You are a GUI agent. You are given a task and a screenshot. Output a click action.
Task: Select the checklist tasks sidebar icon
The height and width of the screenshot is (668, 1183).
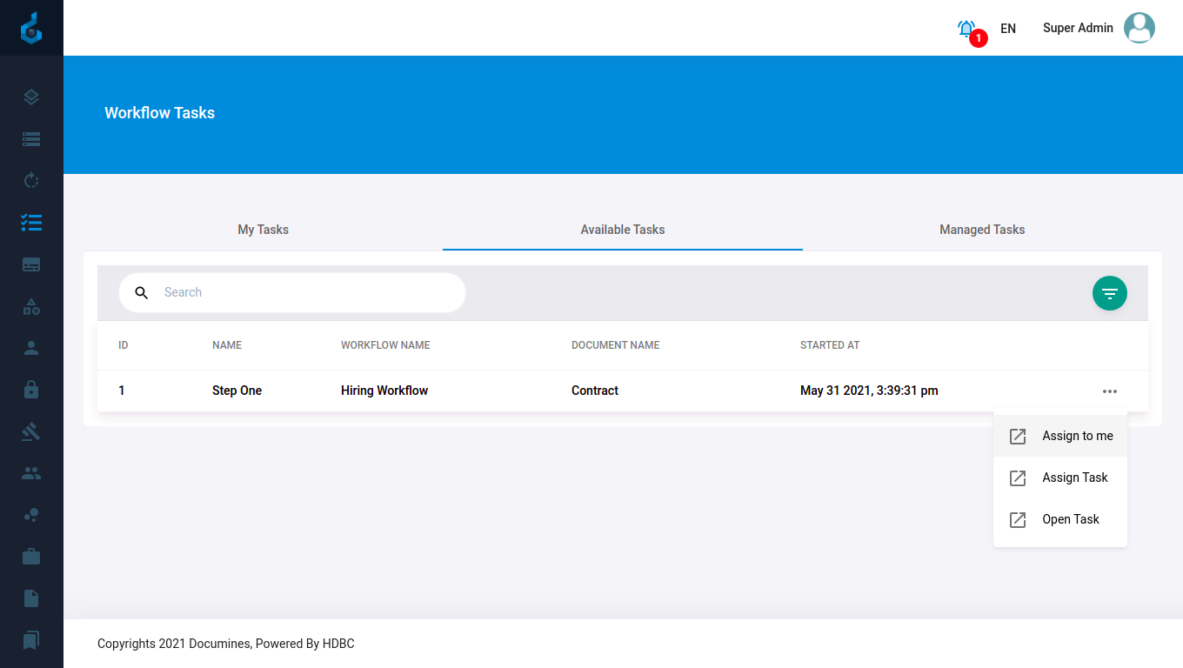pyautogui.click(x=31, y=223)
